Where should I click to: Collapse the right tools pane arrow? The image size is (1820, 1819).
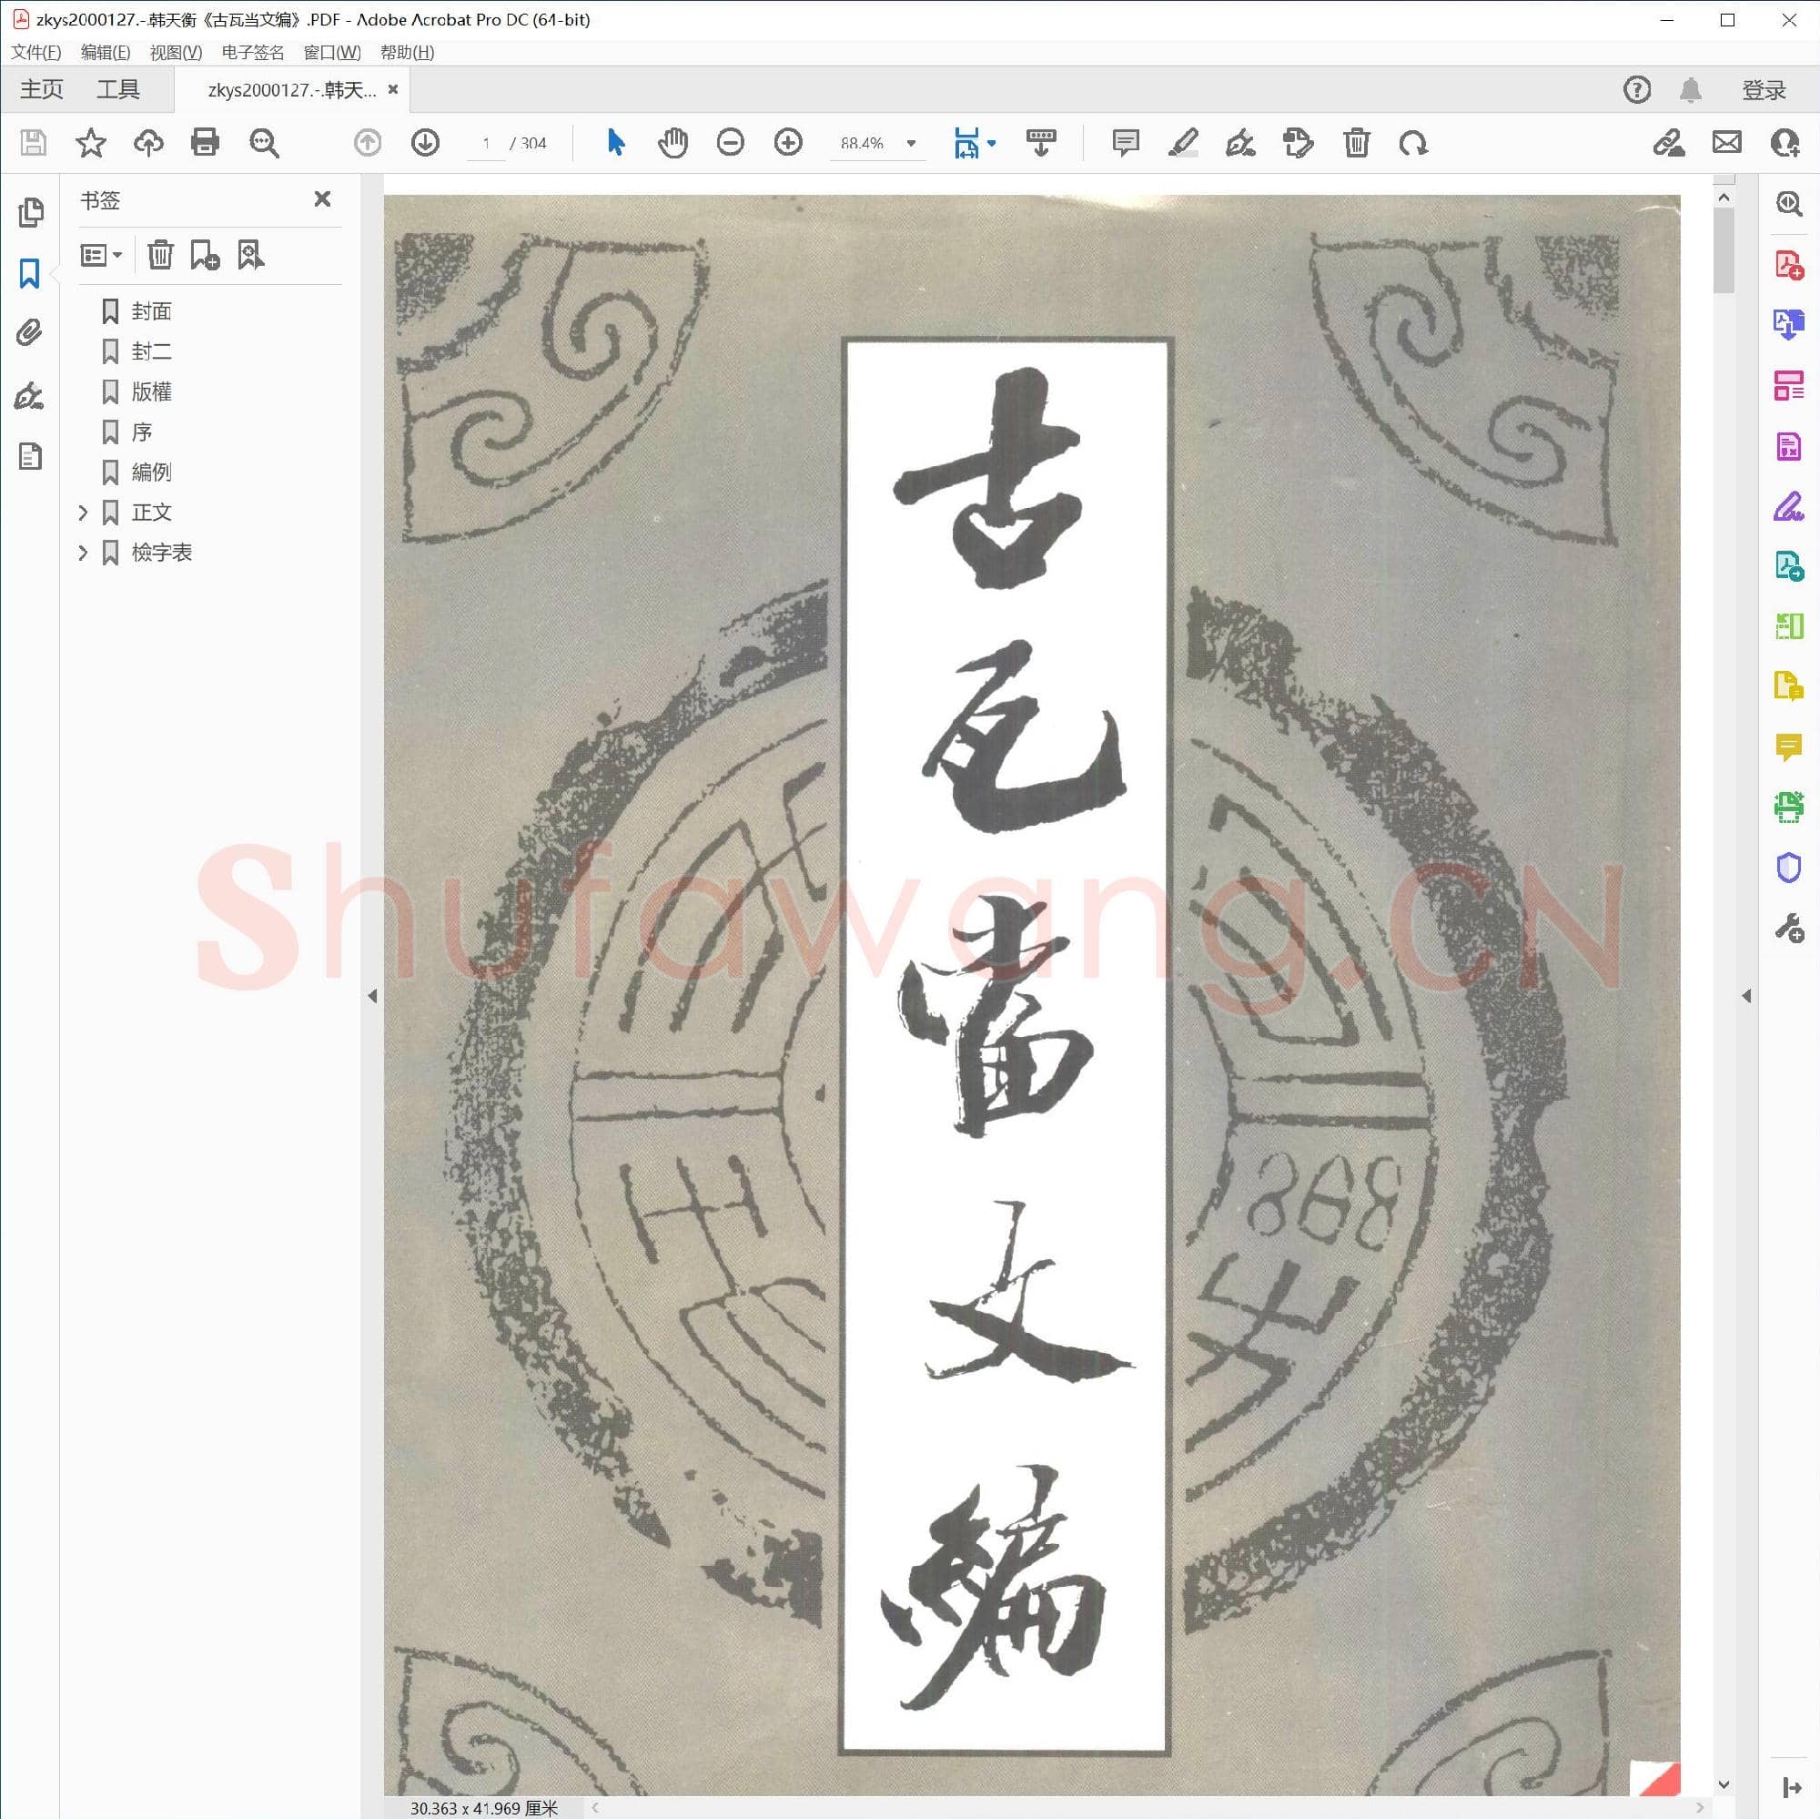(1746, 996)
